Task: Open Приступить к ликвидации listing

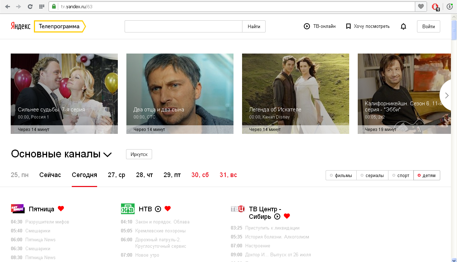Action: pos(272,228)
